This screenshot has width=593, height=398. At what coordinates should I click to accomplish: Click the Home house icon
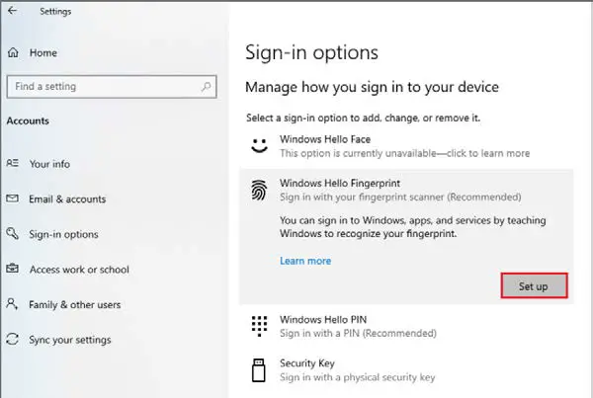13,52
